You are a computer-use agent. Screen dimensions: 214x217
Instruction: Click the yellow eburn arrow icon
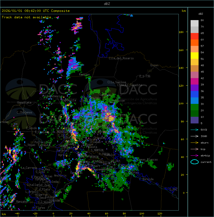point(194,143)
